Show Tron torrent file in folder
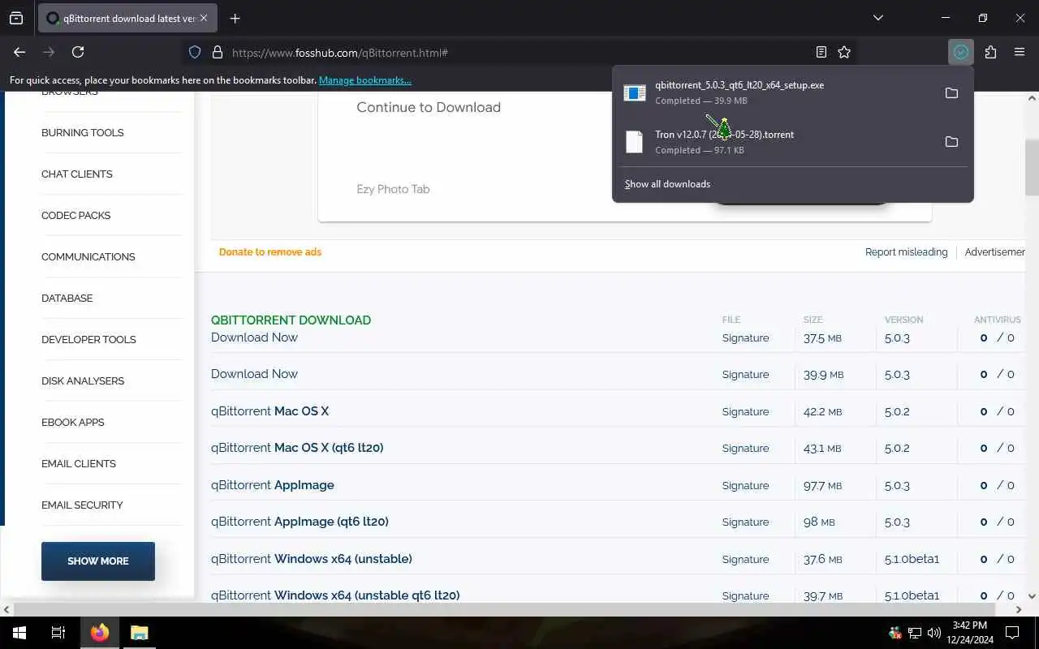 point(951,142)
